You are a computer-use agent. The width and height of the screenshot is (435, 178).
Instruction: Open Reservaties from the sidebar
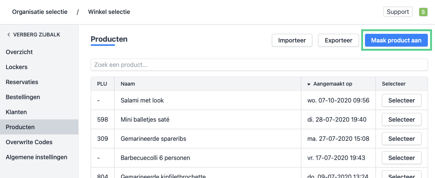22,82
